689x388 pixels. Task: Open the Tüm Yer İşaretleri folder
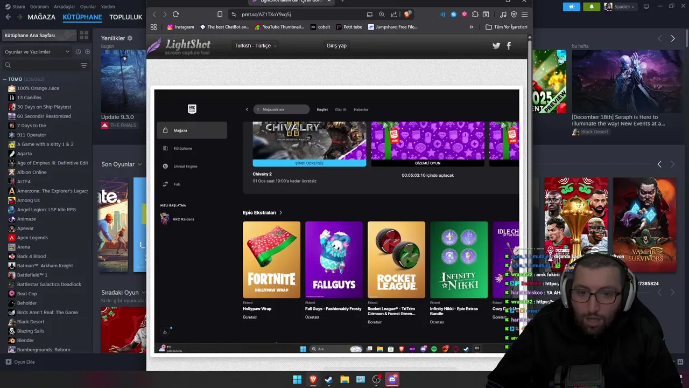point(507,27)
